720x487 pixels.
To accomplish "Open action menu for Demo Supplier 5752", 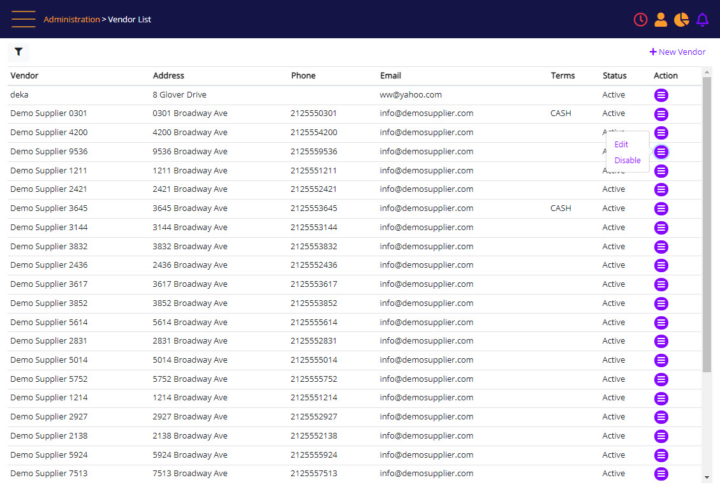I will [661, 380].
